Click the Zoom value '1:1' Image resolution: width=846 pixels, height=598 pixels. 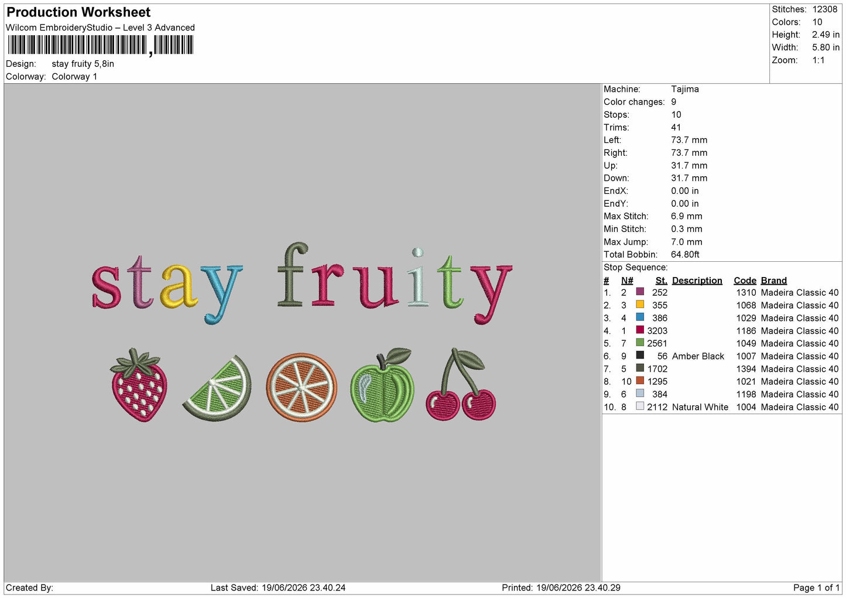tap(818, 60)
